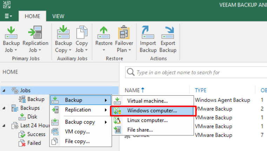Choose Linux computer... from the submenu
267x151 pixels.
(x=147, y=120)
